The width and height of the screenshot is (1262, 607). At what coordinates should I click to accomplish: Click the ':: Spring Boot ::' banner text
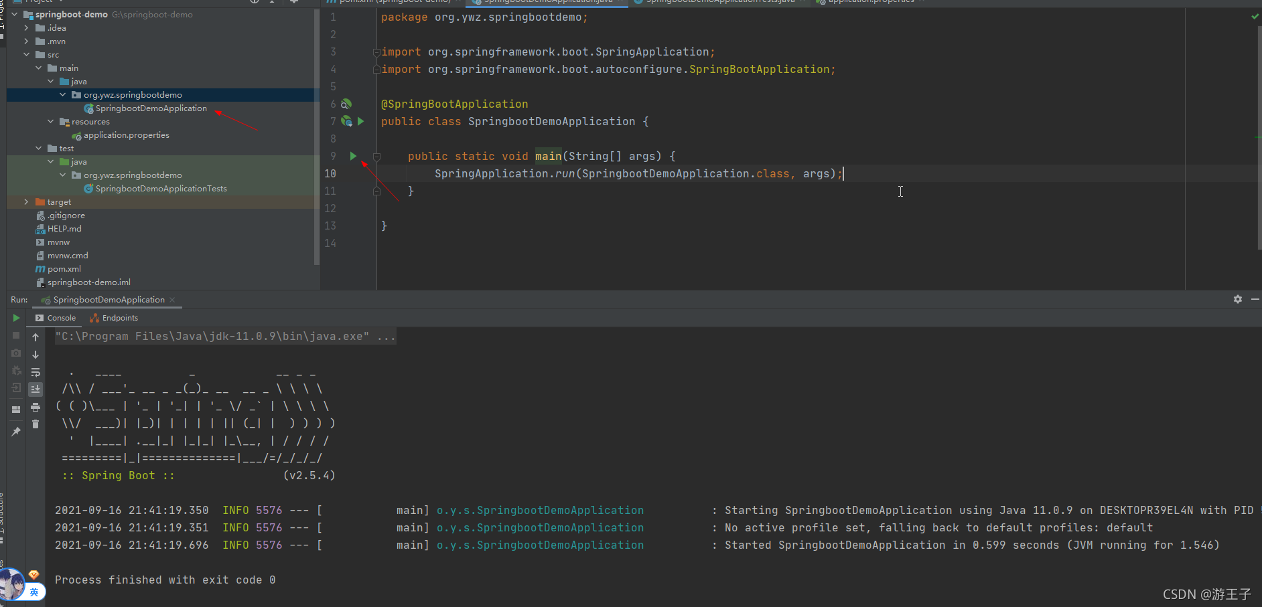(x=118, y=475)
